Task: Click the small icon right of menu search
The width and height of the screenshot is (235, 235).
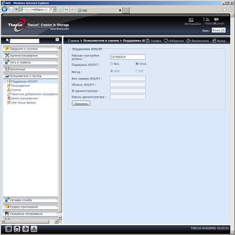Action: [57, 39]
